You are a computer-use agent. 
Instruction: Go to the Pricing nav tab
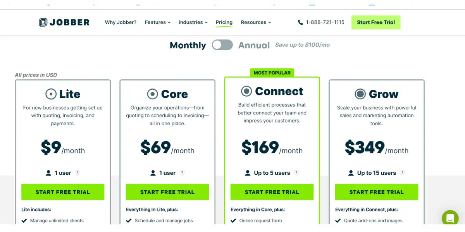(224, 22)
